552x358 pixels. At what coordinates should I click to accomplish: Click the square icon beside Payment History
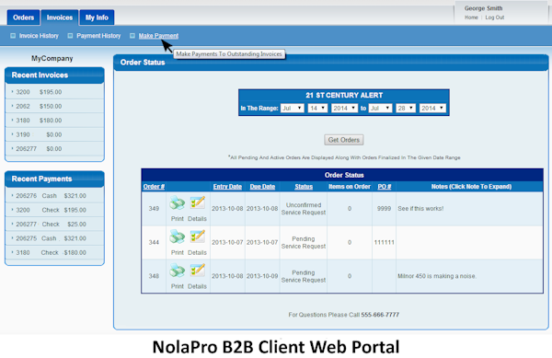[x=70, y=36]
